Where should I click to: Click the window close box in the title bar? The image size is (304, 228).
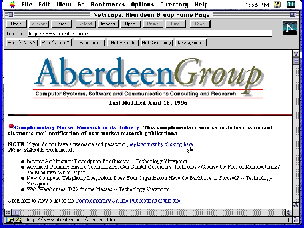tap(11, 15)
